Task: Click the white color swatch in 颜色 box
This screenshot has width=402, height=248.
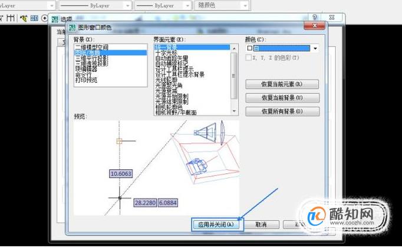Action: pos(250,48)
